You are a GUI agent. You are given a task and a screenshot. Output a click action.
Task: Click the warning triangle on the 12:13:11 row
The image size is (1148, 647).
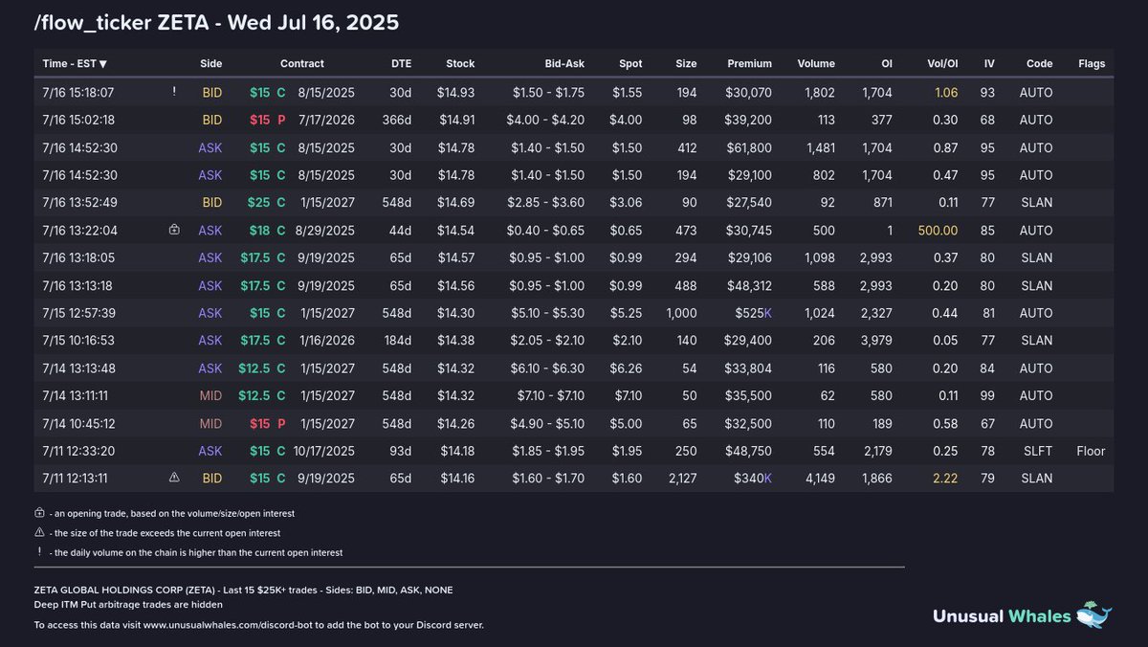coord(174,478)
